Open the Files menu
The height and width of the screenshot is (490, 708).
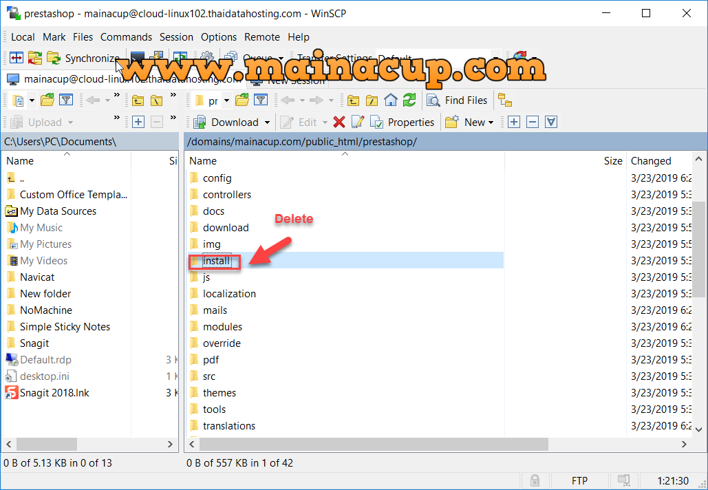coord(83,37)
